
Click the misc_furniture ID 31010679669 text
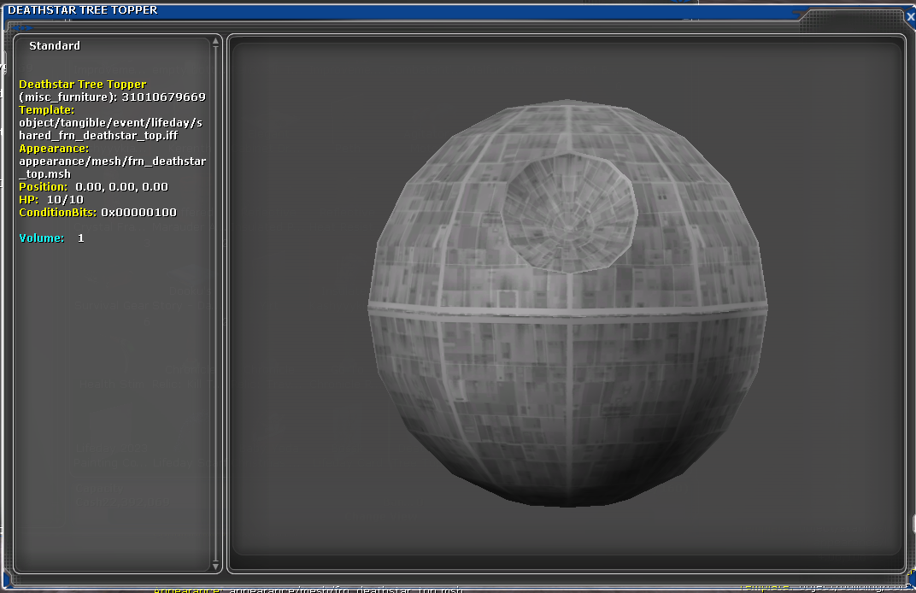tap(112, 97)
